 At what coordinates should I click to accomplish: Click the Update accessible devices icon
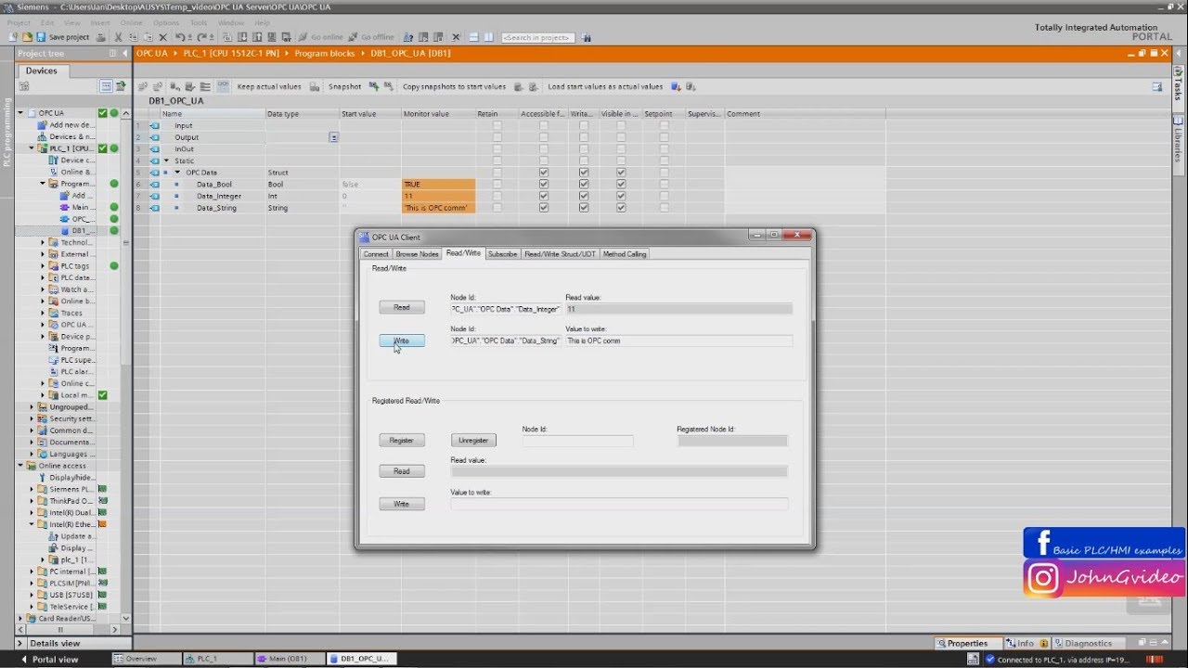coord(54,536)
